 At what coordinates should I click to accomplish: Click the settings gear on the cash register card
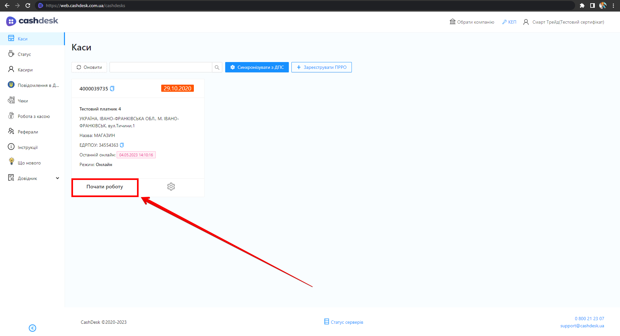coord(171,186)
